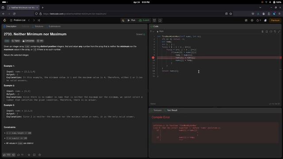Image resolution: width=283 pixels, height=159 pixels.
Task: Click the curly braces editor icon
Action: (271, 31)
